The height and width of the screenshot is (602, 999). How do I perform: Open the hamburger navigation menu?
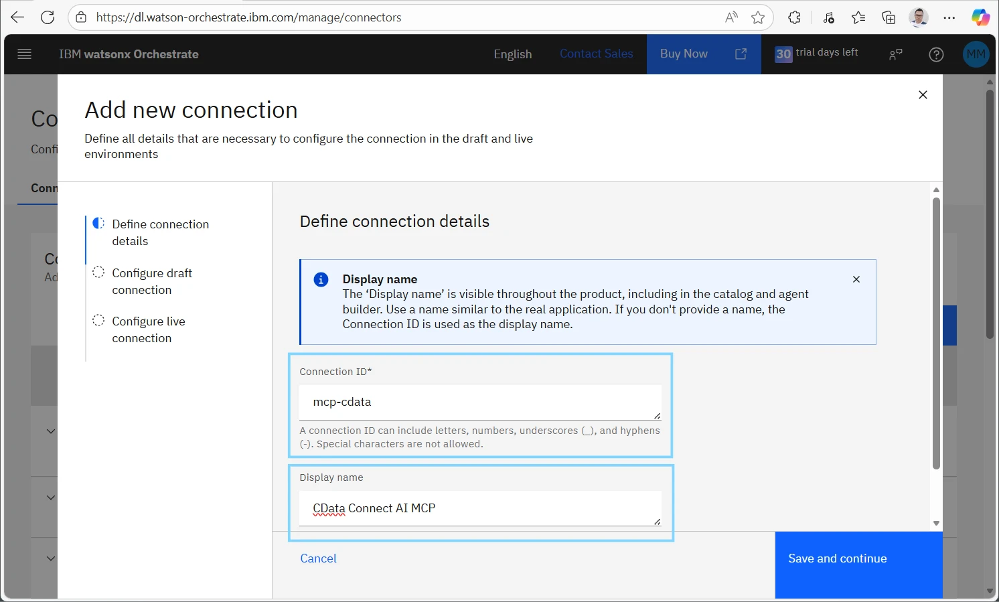(x=25, y=54)
